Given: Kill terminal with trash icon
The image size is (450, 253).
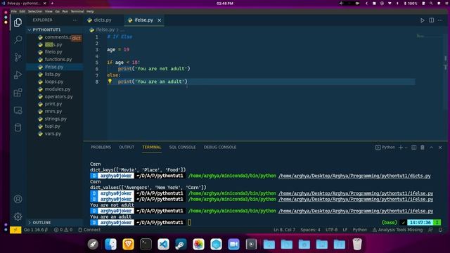Looking at the screenshot, I should (423, 148).
